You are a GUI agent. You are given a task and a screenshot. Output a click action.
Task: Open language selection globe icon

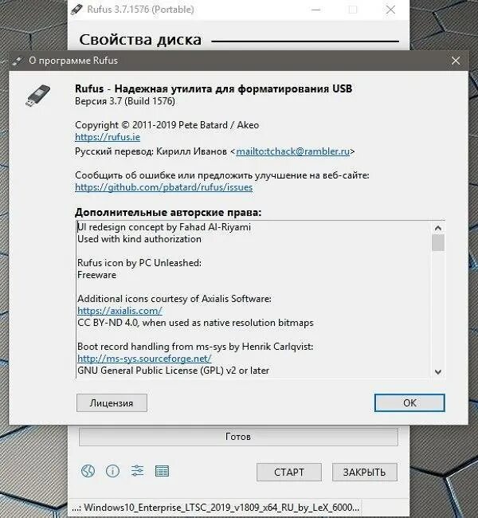(x=88, y=471)
